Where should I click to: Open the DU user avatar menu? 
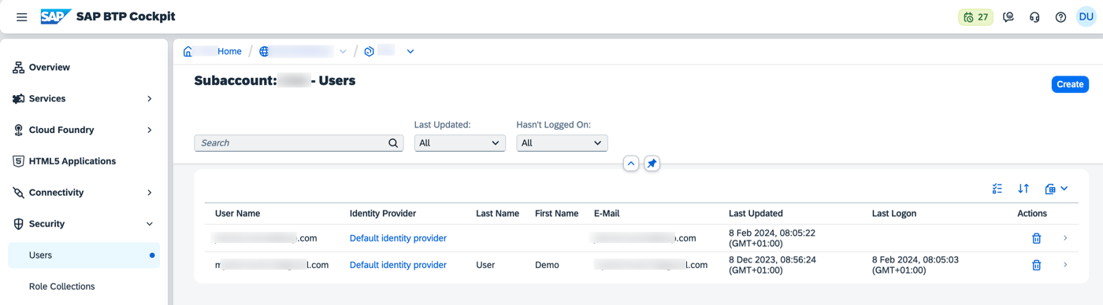pyautogui.click(x=1086, y=17)
